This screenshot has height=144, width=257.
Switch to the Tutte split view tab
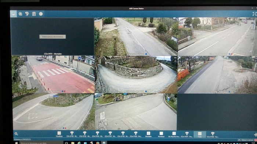pos(200,134)
